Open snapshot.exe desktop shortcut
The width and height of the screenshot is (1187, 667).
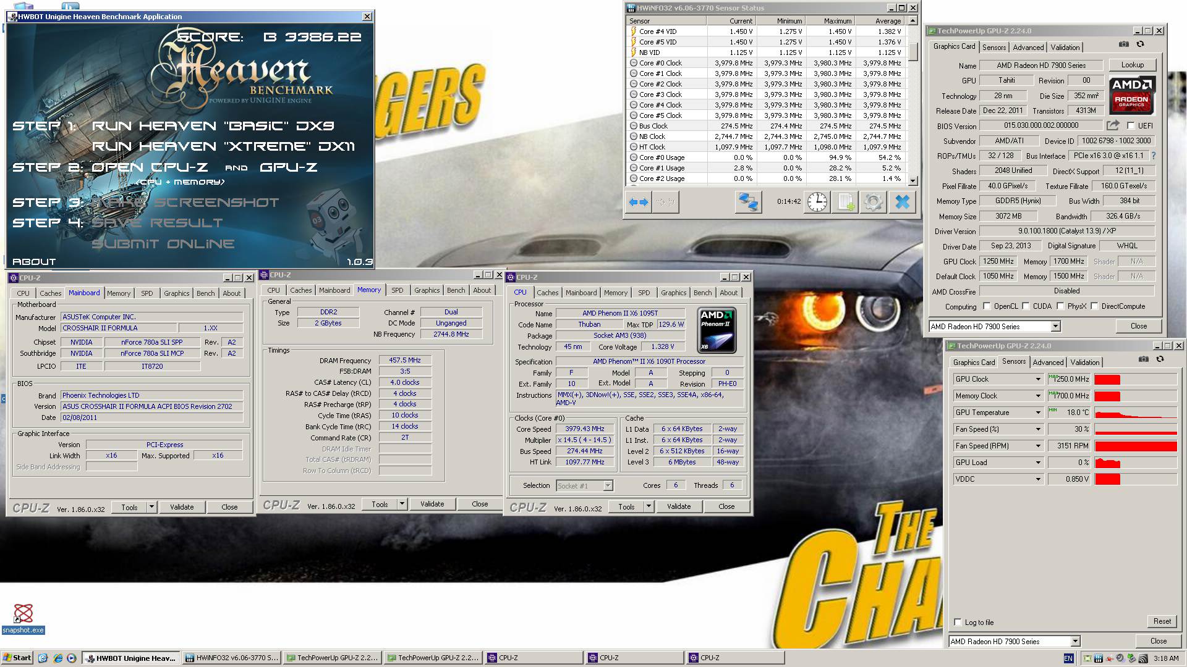[x=23, y=618]
